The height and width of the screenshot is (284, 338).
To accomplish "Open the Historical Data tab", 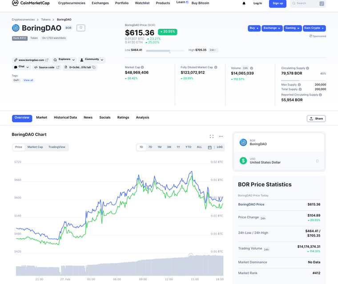I will 65,118.
